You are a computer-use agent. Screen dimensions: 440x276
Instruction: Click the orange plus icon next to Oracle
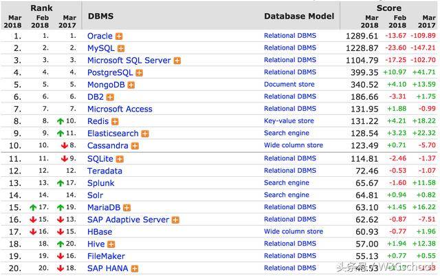(x=119, y=36)
